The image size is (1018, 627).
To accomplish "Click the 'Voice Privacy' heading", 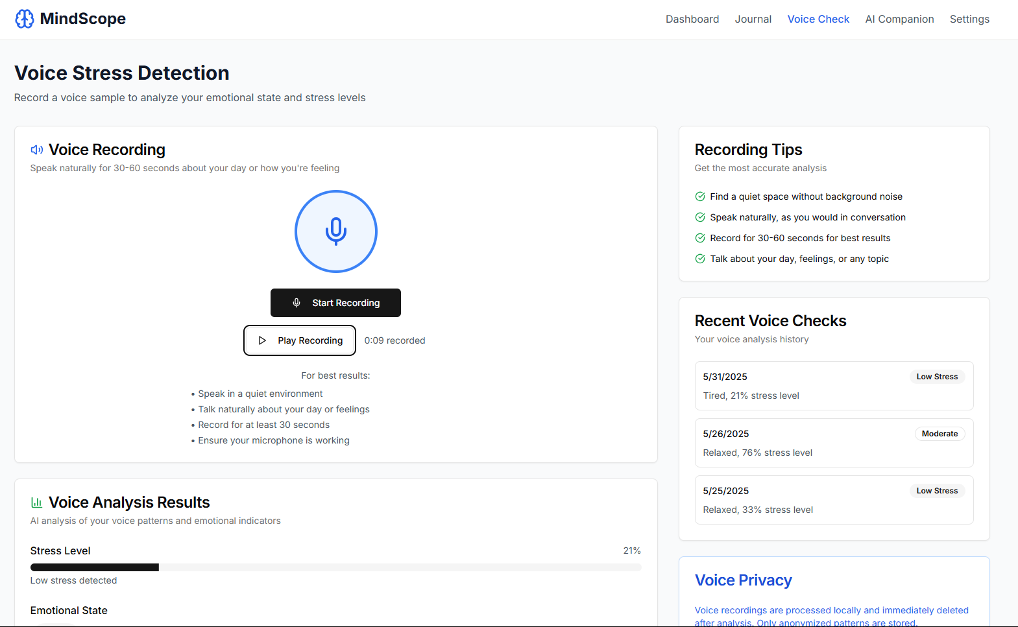I will point(744,580).
